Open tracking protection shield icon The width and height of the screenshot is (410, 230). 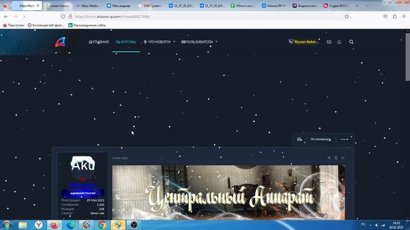(x=63, y=17)
